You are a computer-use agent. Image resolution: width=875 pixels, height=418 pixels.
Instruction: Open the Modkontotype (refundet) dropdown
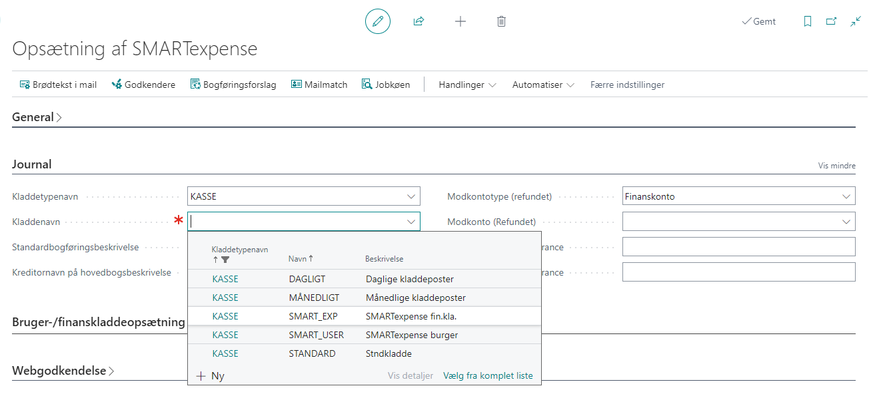point(846,196)
